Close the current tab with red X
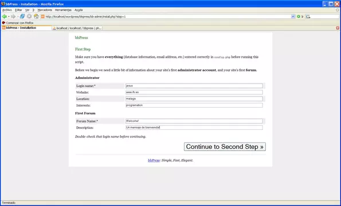The height and width of the screenshot is (206, 341). tap(338, 28)
